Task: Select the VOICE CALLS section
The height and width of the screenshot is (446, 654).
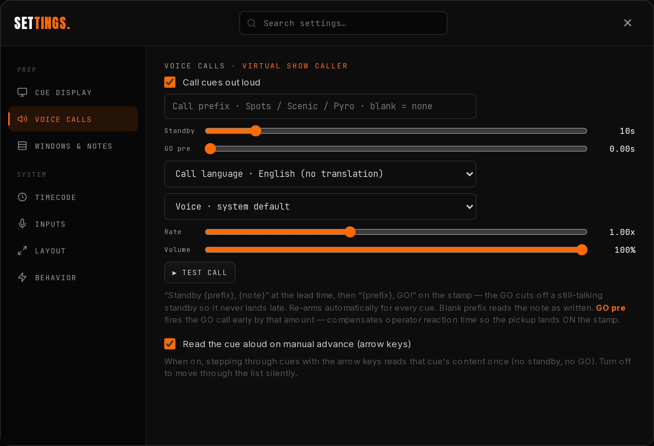Action: [x=73, y=119]
